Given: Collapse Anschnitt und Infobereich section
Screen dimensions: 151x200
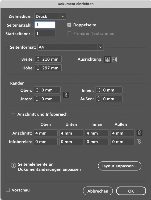Looking at the screenshot, I should pos(13,114).
